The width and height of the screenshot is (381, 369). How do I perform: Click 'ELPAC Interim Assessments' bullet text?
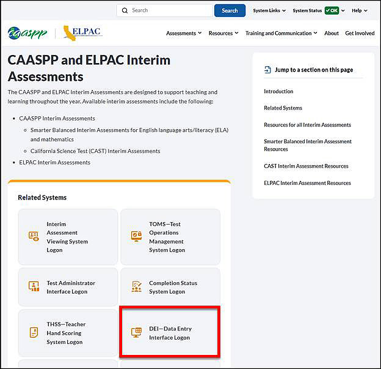click(x=55, y=162)
